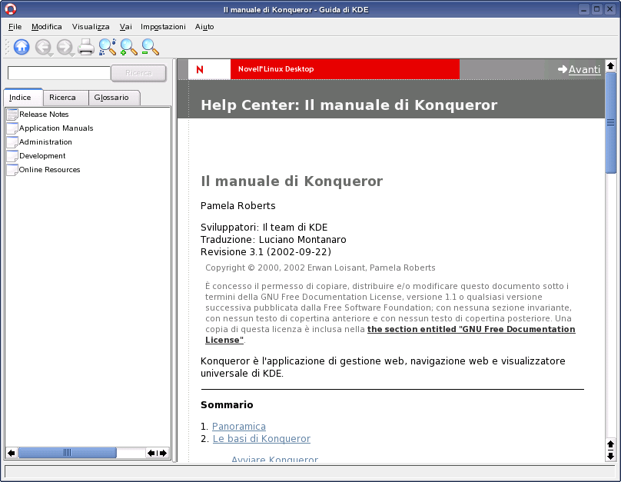
Task: Zoom out with the minus magnifier
Action: [150, 47]
